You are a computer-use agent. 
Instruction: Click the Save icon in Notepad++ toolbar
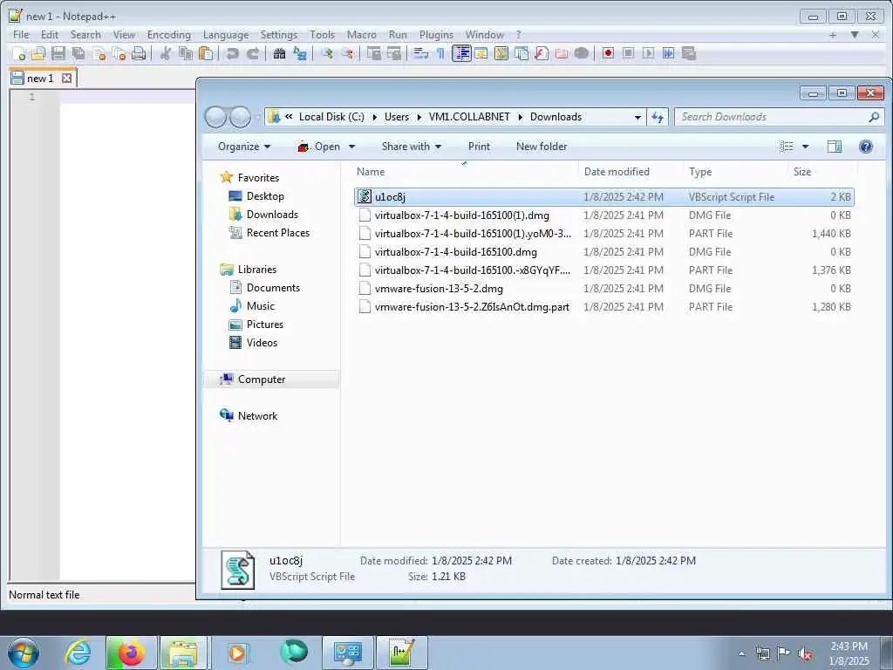point(58,53)
